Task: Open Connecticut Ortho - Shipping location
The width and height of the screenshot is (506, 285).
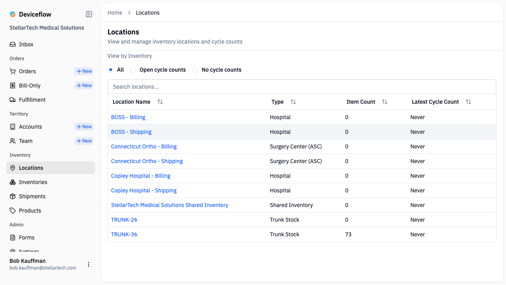Action: click(x=147, y=161)
